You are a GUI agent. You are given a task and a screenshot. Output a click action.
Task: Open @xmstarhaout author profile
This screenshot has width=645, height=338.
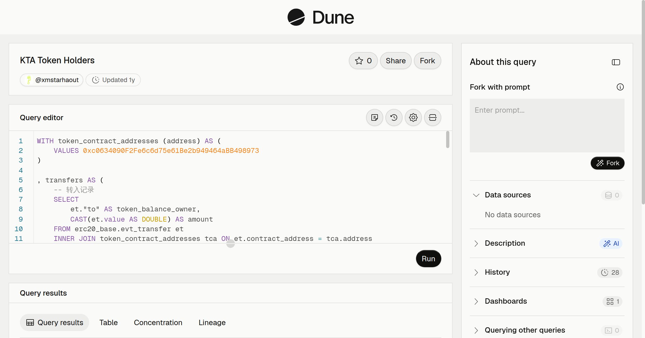click(52, 80)
